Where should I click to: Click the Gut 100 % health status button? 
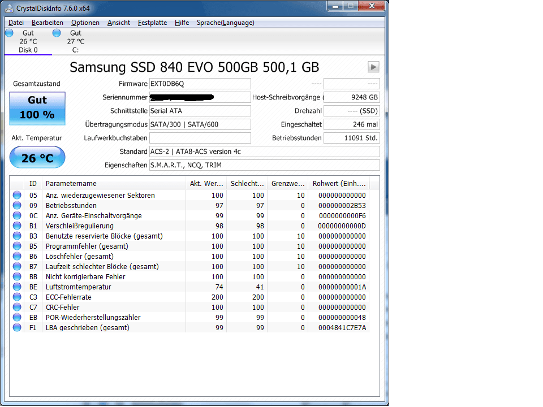[37, 109]
